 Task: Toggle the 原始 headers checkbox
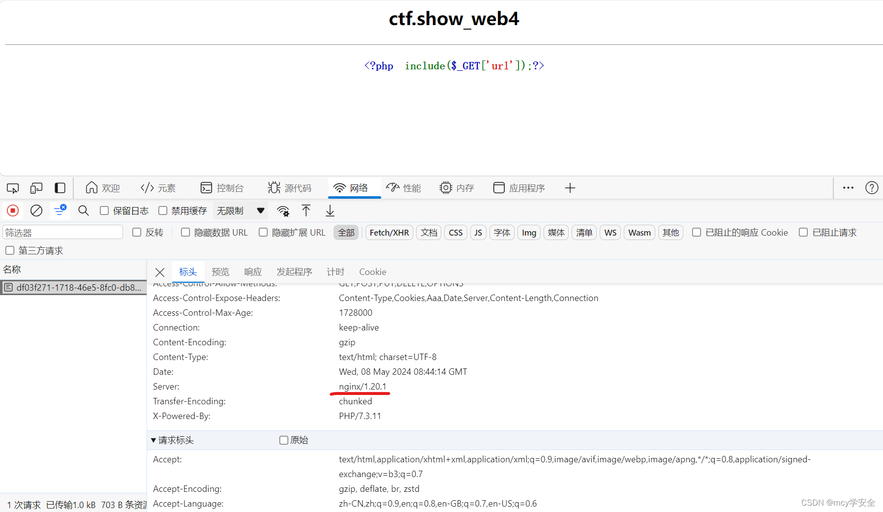click(284, 440)
